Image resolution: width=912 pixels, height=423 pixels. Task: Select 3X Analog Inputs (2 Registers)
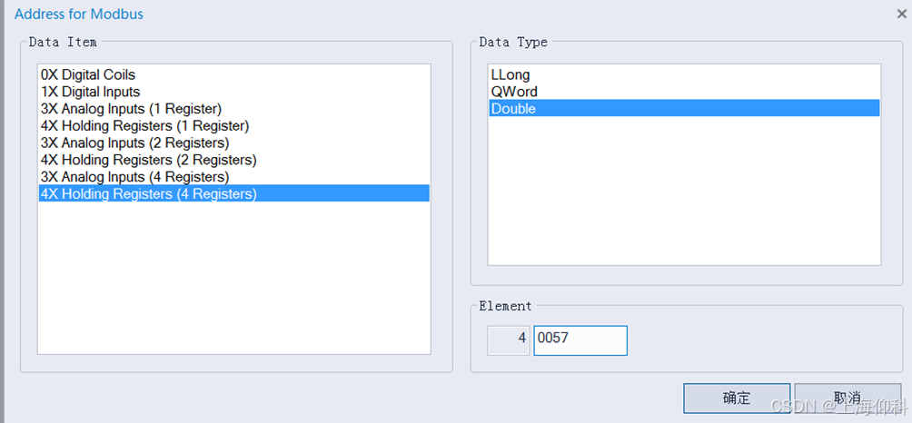pyautogui.click(x=233, y=143)
